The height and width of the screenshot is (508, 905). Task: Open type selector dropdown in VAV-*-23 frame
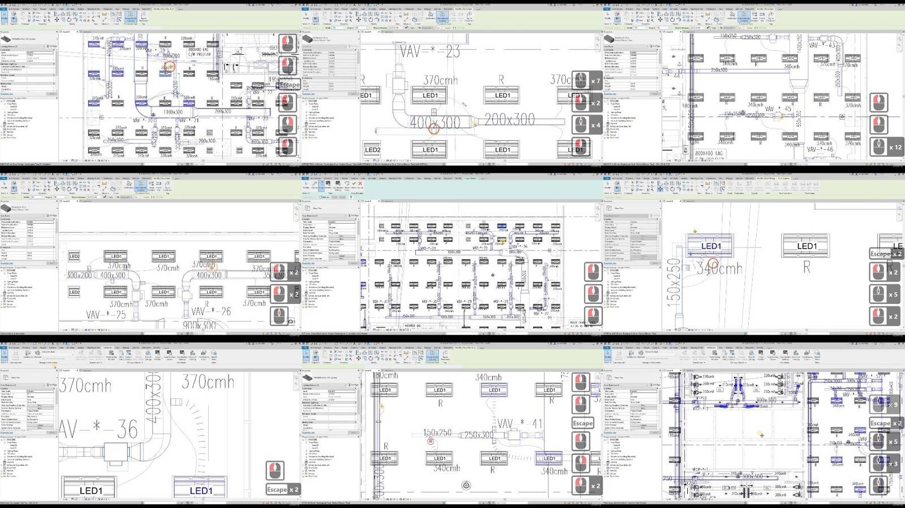point(330,39)
